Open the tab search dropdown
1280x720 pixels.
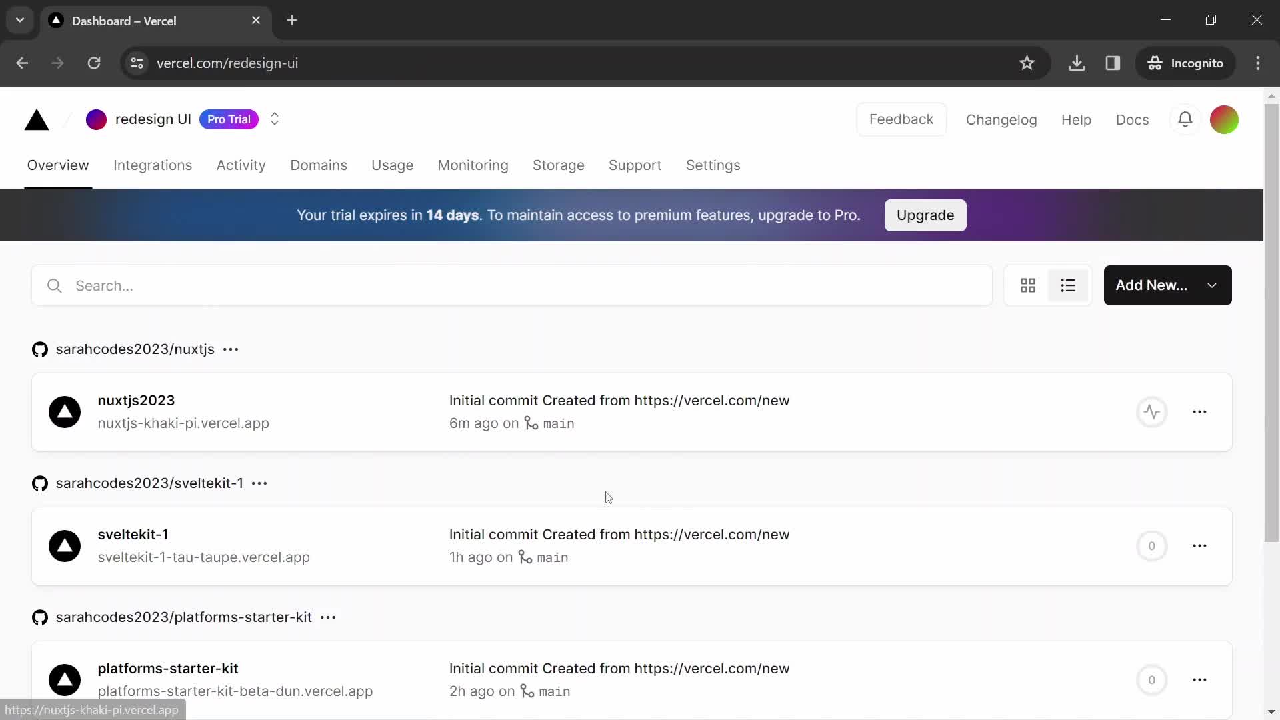pyautogui.click(x=20, y=20)
